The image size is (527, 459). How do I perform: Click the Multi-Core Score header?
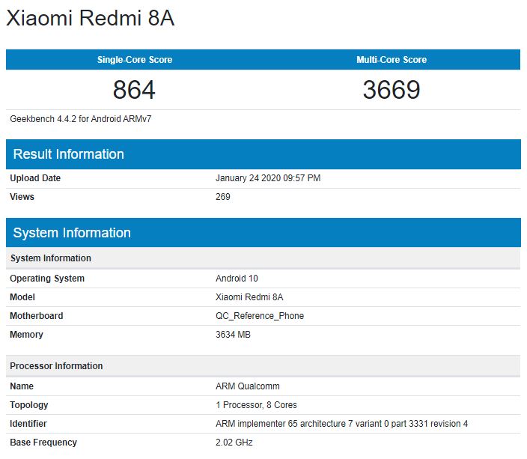coord(392,60)
